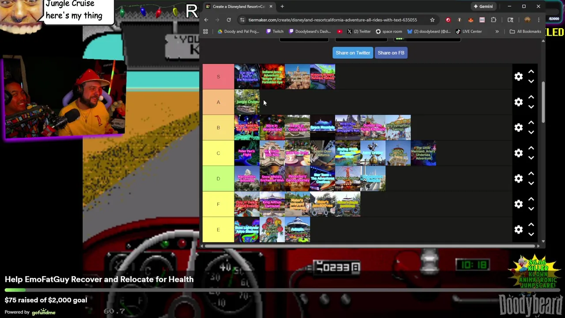Click Share on Twitter button
565x318 pixels.
click(x=353, y=53)
